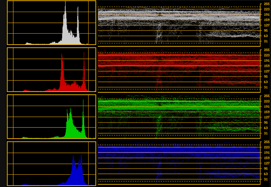This screenshot has width=271, height=187.
Task: Click the 63 label on blue waveform scale
Action: coord(266,174)
